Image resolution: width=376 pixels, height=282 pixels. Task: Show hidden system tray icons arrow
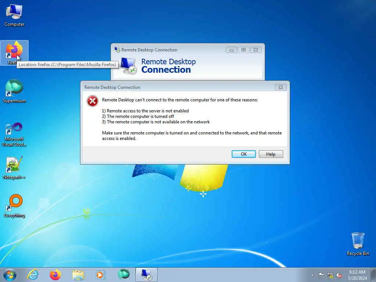pyautogui.click(x=312, y=275)
